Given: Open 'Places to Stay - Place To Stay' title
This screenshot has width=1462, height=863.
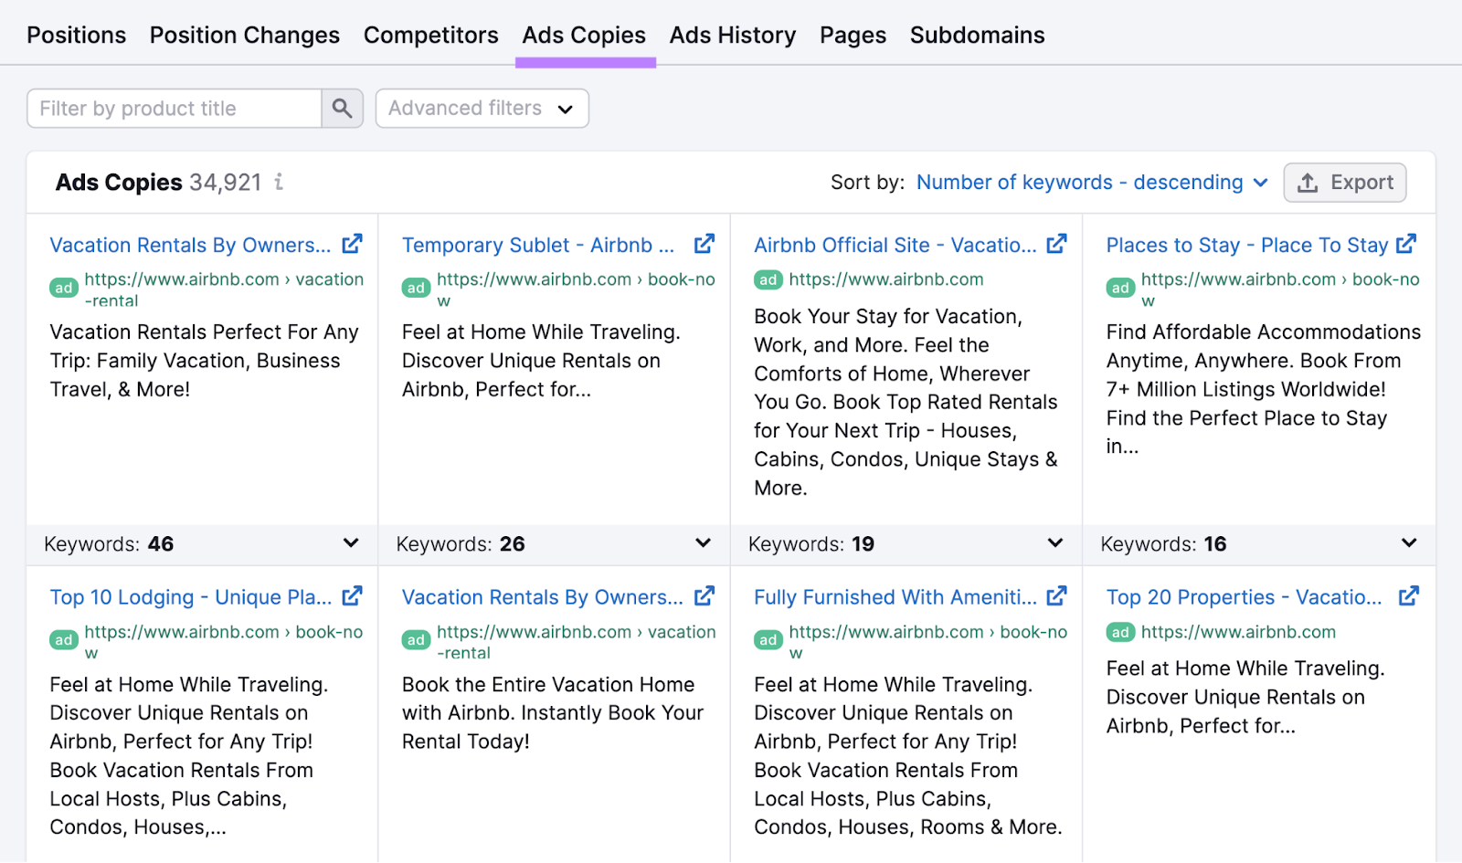Looking at the screenshot, I should click(x=1247, y=245).
